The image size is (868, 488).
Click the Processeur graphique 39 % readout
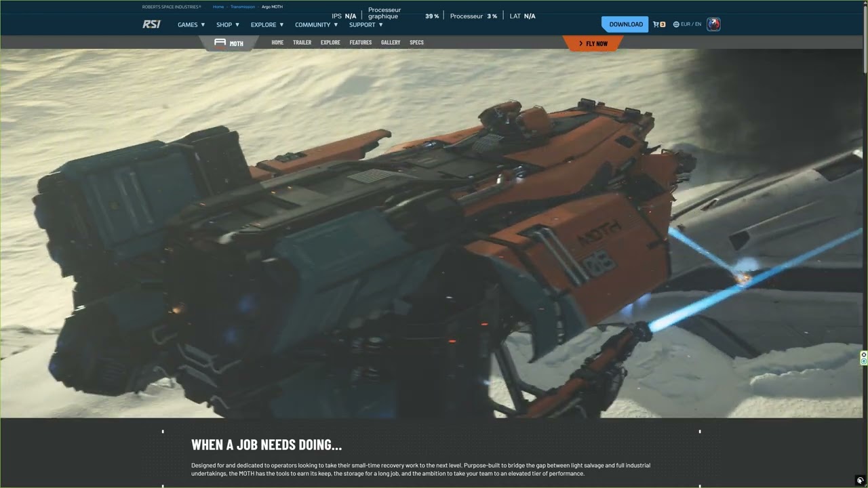coord(403,14)
